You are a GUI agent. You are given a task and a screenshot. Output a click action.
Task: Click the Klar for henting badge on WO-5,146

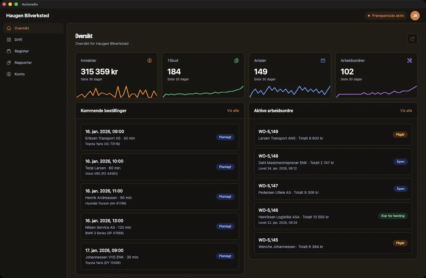pos(393,216)
